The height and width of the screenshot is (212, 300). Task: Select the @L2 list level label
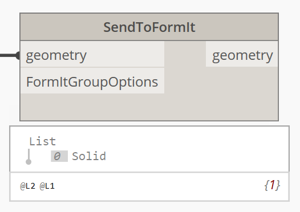click(28, 186)
